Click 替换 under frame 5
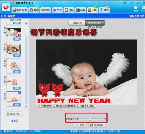 click(17, 88)
